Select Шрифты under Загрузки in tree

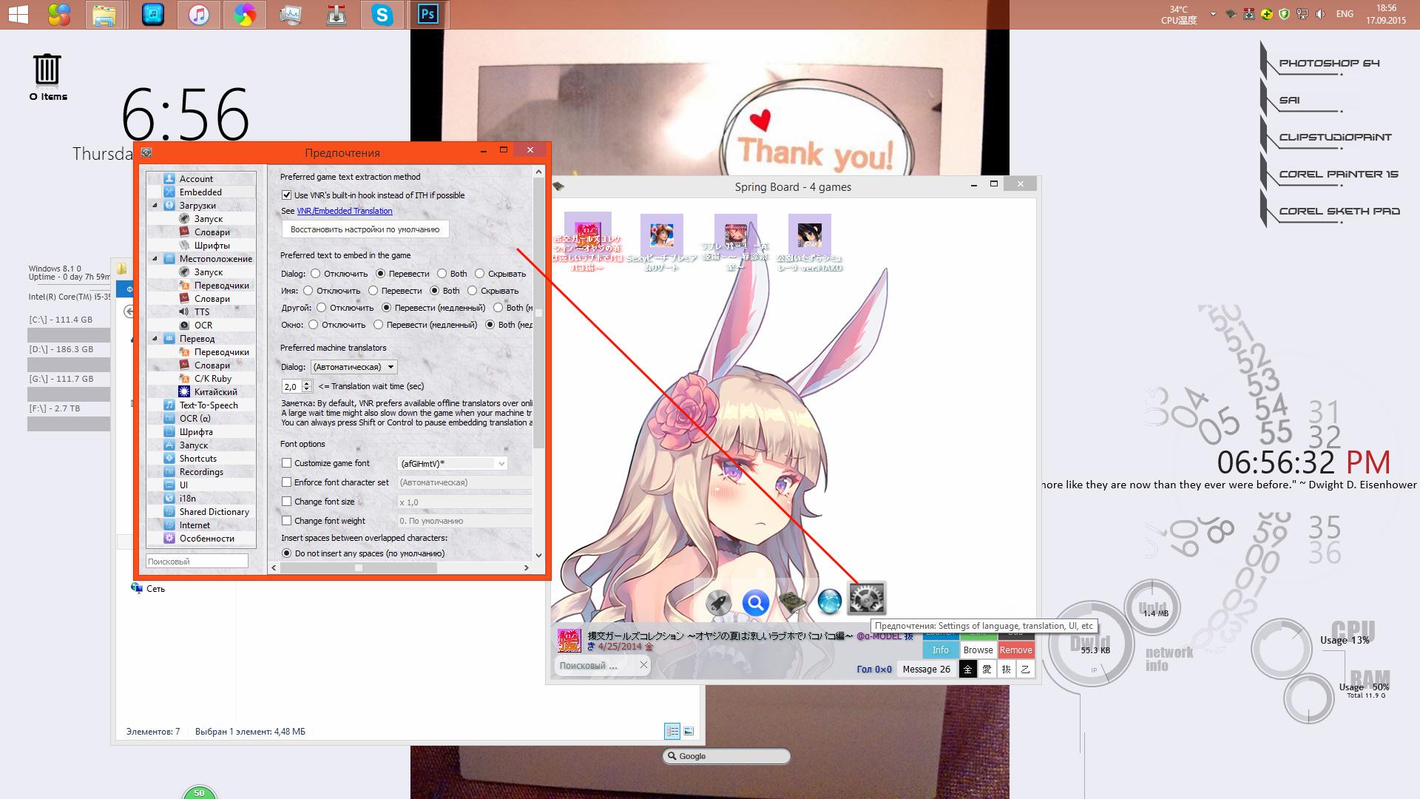point(212,245)
